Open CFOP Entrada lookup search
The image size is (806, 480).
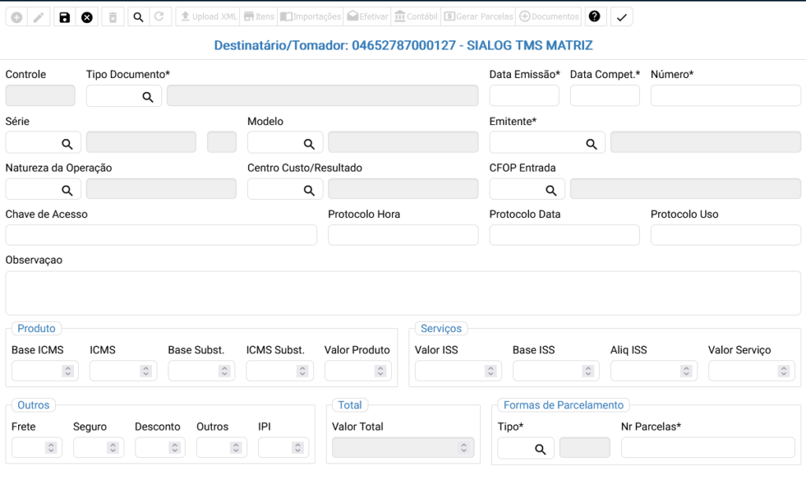(x=551, y=190)
